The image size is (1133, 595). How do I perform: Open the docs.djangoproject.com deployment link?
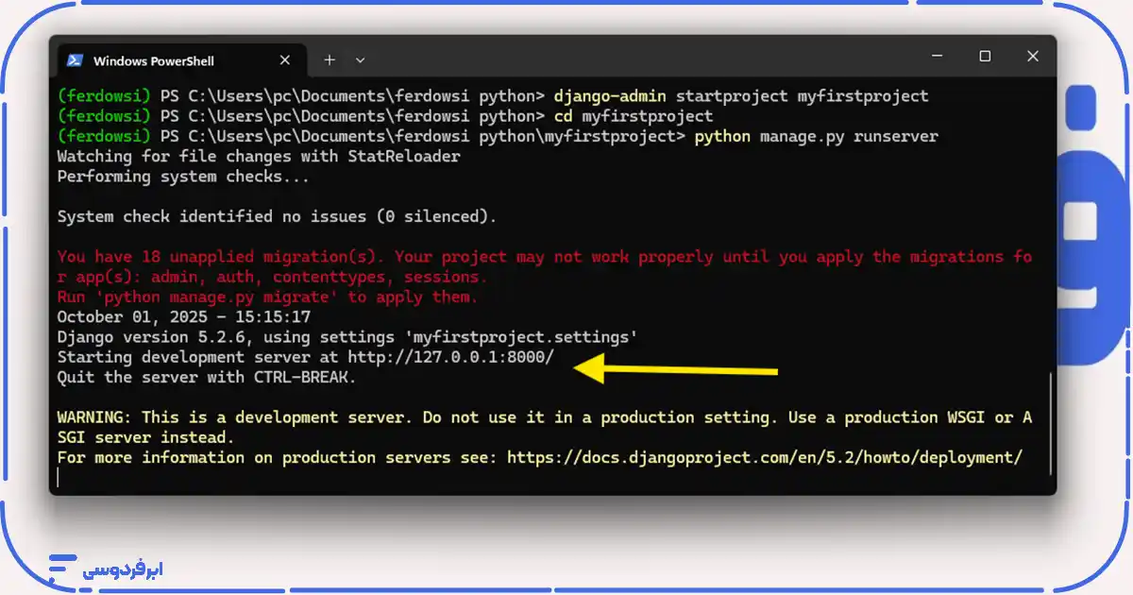(x=764, y=458)
